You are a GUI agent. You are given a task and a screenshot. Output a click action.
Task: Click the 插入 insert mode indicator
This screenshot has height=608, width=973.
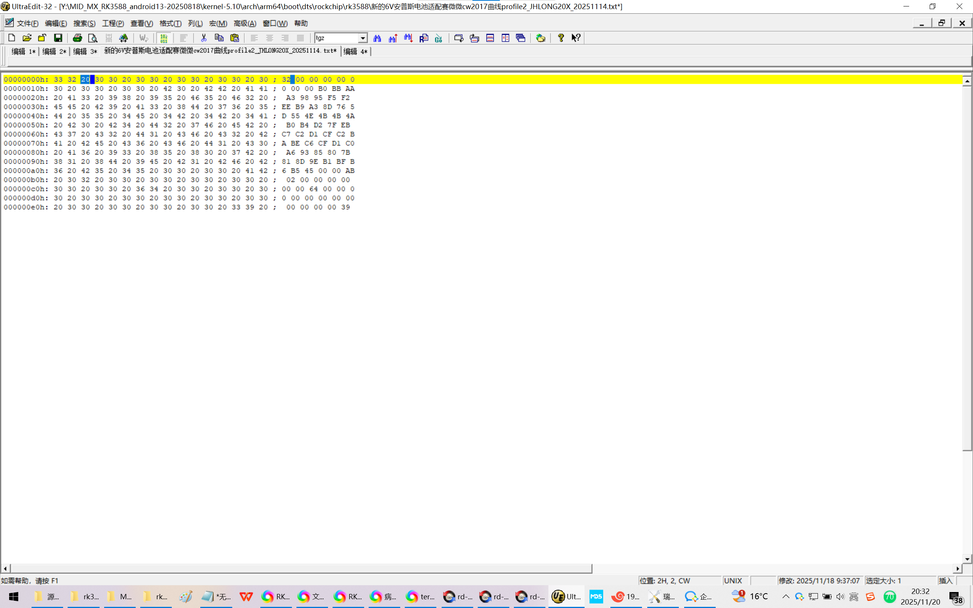tap(945, 580)
